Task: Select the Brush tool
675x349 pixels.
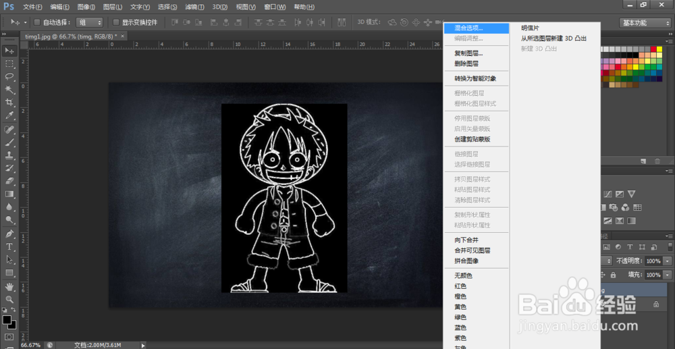Action: [9, 142]
